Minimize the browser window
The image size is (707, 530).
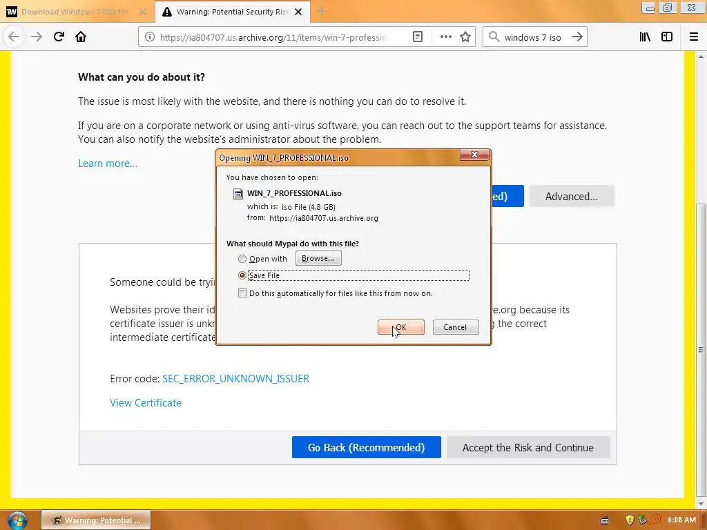pyautogui.click(x=650, y=8)
